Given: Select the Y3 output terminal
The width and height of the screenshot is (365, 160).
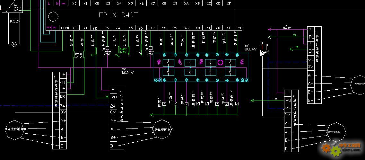Looking at the screenshot, I should [x=108, y=28].
